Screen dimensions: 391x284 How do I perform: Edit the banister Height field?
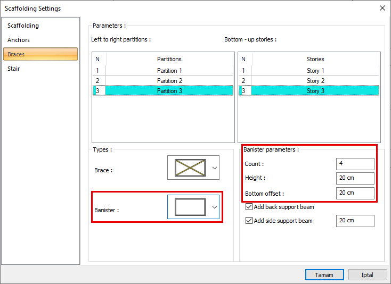(x=355, y=178)
